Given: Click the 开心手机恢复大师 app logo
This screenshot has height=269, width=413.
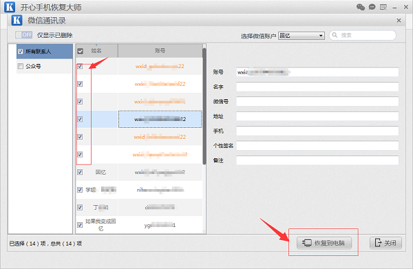Looking at the screenshot, I should (x=10, y=7).
